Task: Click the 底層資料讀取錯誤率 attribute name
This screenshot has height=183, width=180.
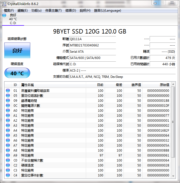Action: tap(35, 91)
